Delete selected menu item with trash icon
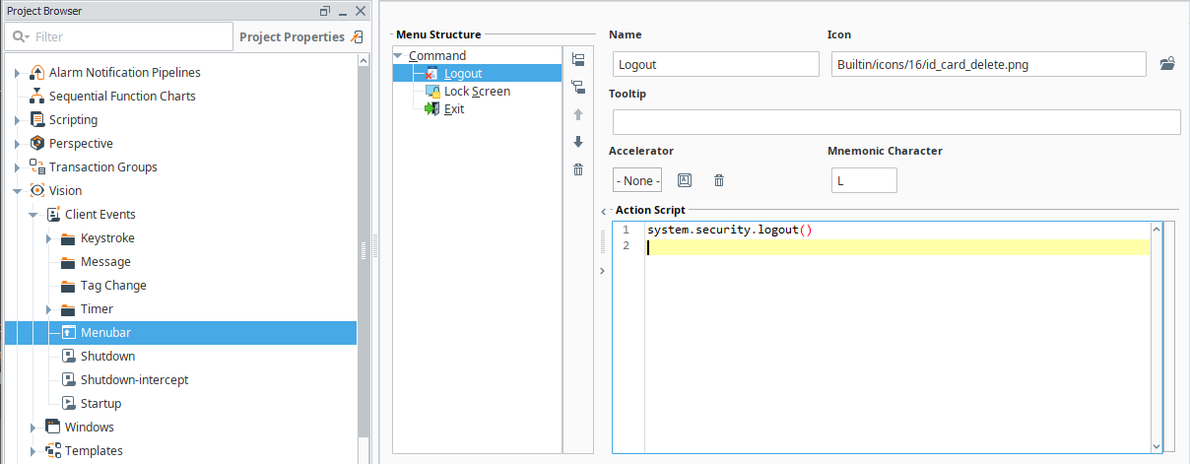Viewport: 1190px width, 464px height. coord(578,169)
